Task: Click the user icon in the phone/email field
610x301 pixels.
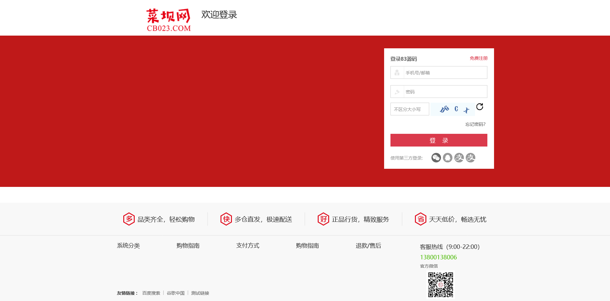Action: [397, 73]
